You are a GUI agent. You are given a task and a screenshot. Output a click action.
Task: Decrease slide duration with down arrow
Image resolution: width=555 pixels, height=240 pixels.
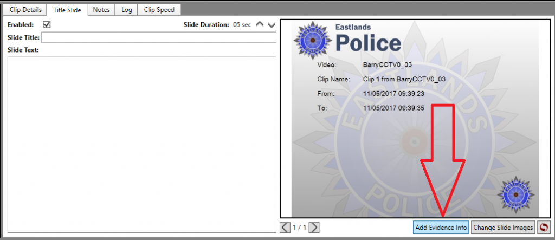272,25
